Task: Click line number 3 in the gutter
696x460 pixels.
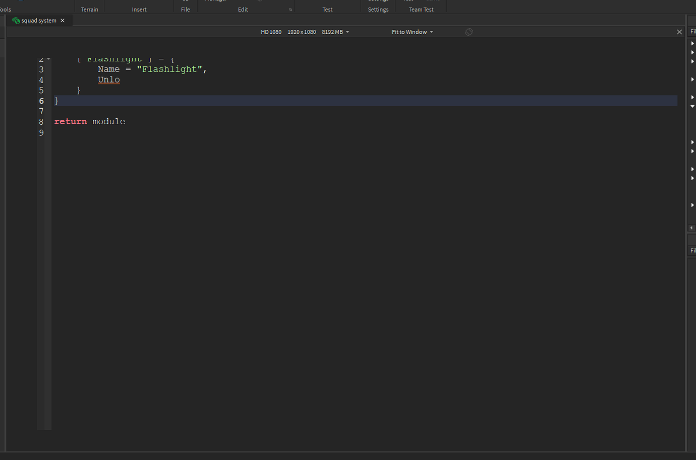Action: tap(41, 69)
